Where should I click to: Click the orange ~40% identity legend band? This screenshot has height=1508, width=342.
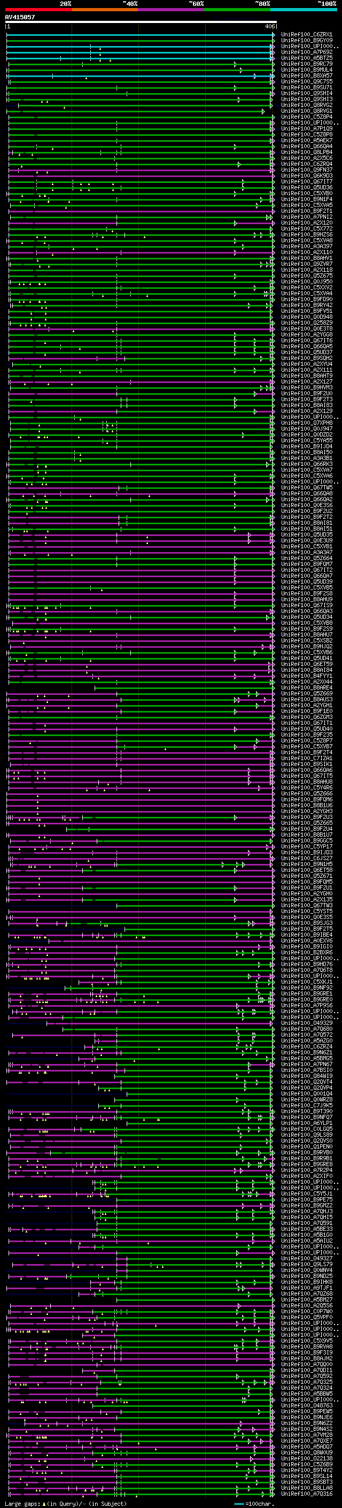click(105, 10)
